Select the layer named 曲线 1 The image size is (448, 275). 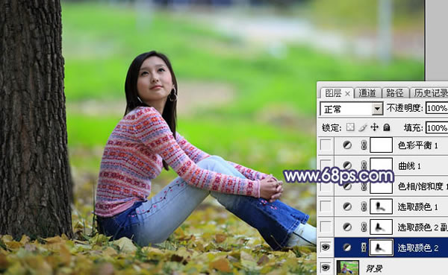[409, 166]
